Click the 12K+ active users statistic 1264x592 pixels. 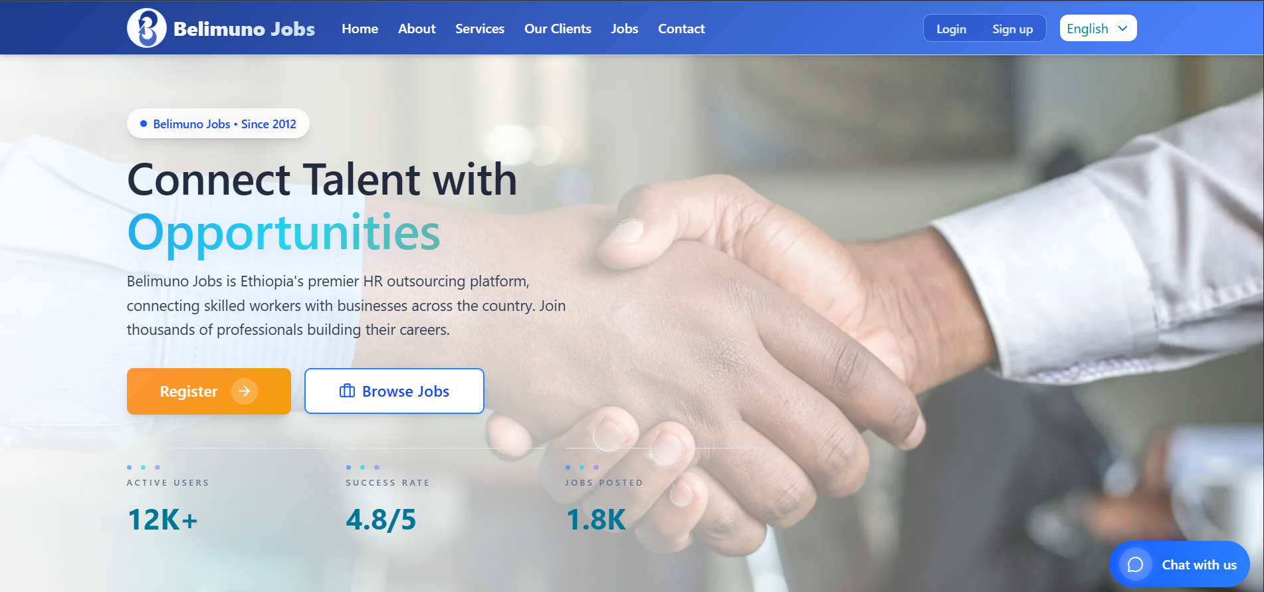click(163, 520)
